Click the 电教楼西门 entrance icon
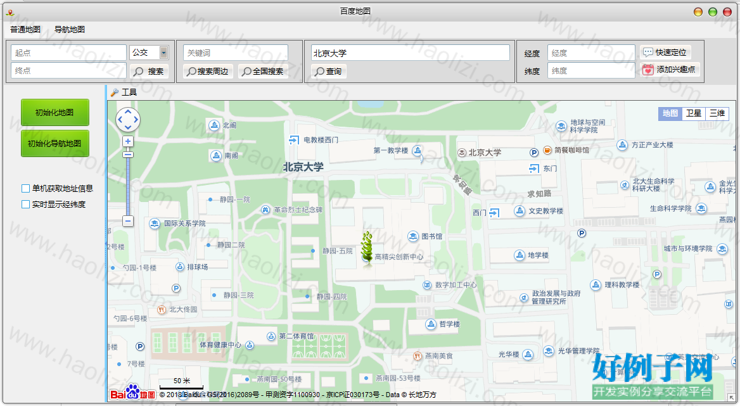This screenshot has width=740, height=406. 293,140
